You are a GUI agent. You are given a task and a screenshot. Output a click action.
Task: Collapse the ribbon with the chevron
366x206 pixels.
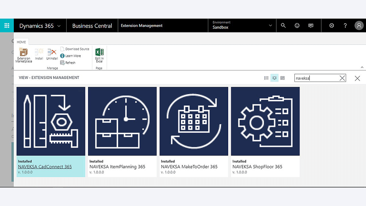362,67
